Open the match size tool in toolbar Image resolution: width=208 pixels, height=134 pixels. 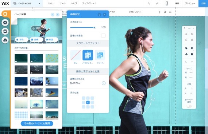click(192, 54)
